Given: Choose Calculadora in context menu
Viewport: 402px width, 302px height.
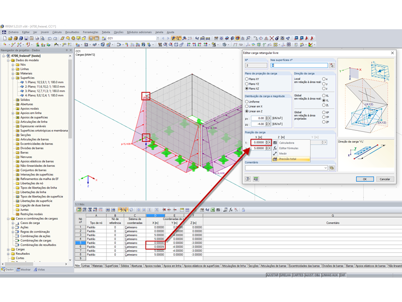Looking at the screenshot, I should coord(291,143).
